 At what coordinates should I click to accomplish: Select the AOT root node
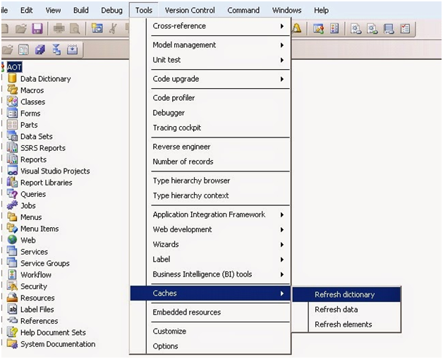14,67
